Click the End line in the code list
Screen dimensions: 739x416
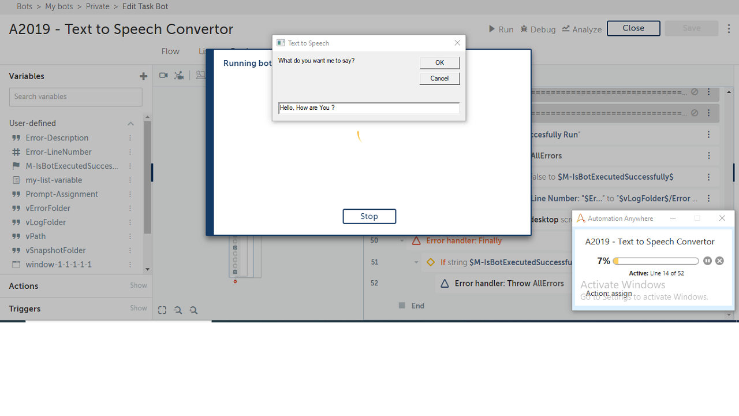point(418,306)
